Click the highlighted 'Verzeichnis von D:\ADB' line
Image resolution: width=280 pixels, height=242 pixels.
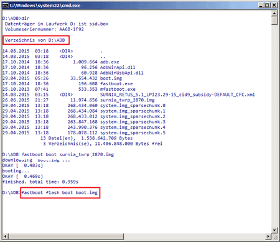click(36, 40)
